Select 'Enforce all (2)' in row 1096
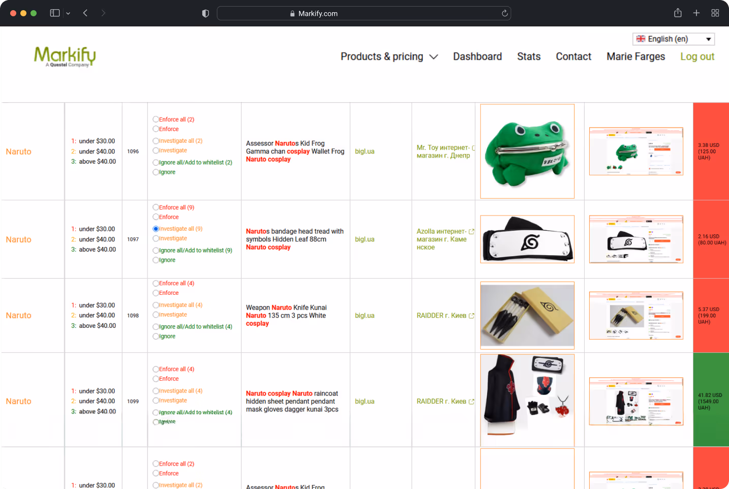 click(x=156, y=119)
